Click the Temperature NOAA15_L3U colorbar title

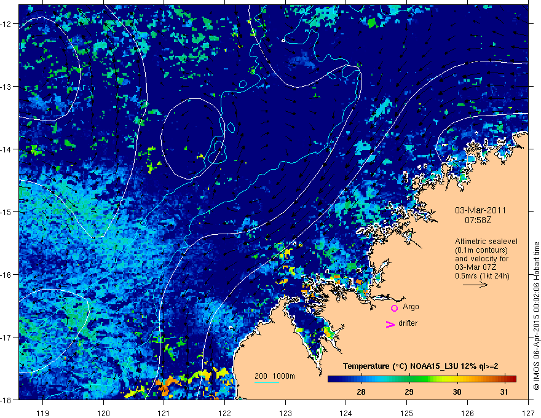(421, 366)
